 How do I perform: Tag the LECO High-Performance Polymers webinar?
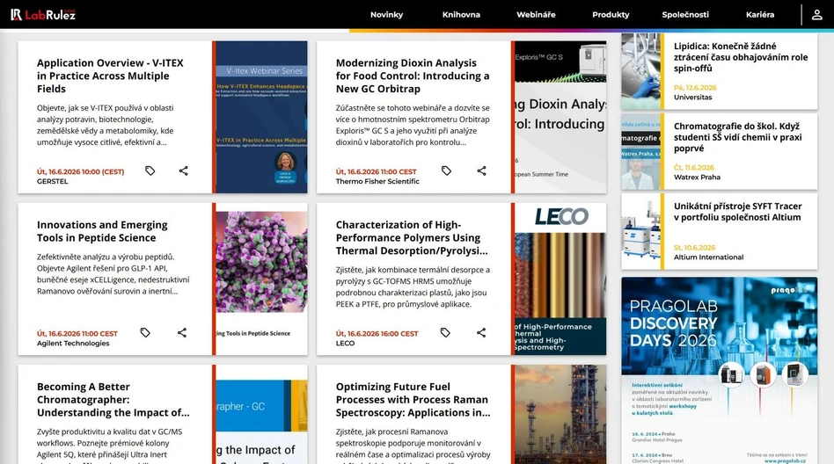click(x=445, y=333)
